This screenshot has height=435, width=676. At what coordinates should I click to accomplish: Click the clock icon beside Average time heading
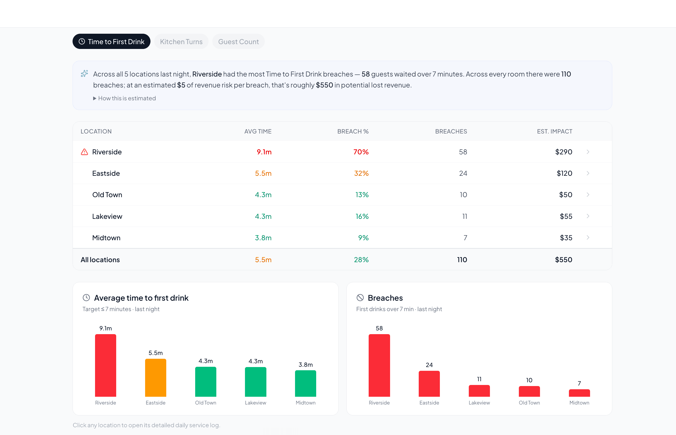pyautogui.click(x=86, y=298)
